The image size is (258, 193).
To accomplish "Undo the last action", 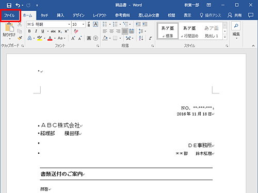I will (x=18, y=5).
